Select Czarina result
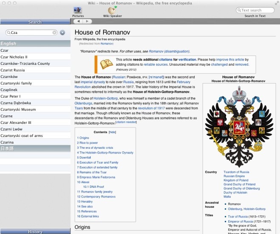Viewport: 280px width, 234px height. [x=35, y=142]
